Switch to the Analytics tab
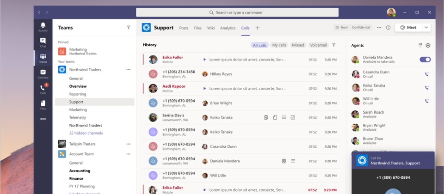 click(228, 28)
